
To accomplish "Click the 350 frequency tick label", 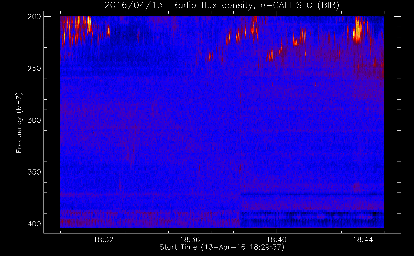I will [34, 172].
